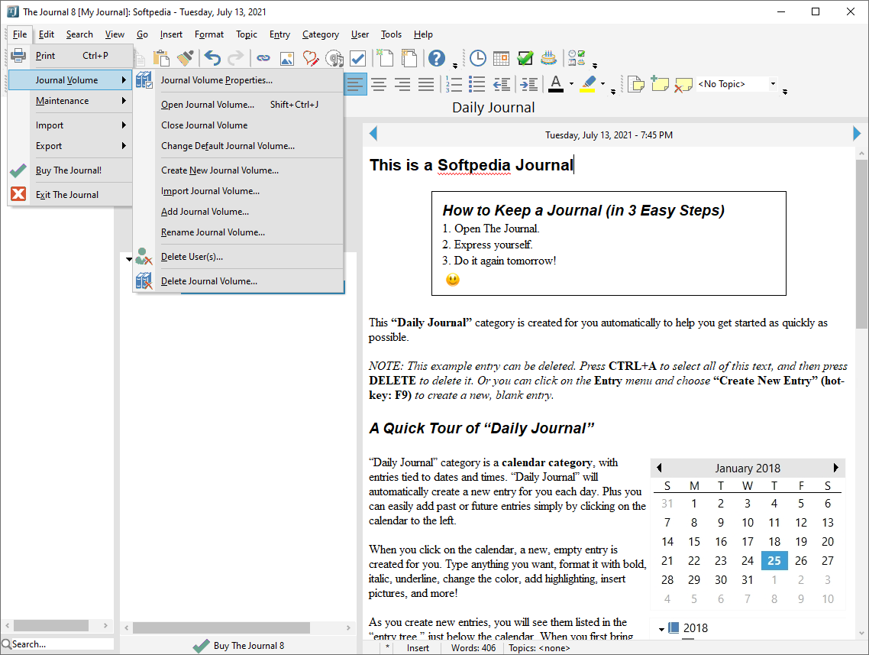This screenshot has height=655, width=869.
Task: Click the heart with pencil icon
Action: pos(311,57)
